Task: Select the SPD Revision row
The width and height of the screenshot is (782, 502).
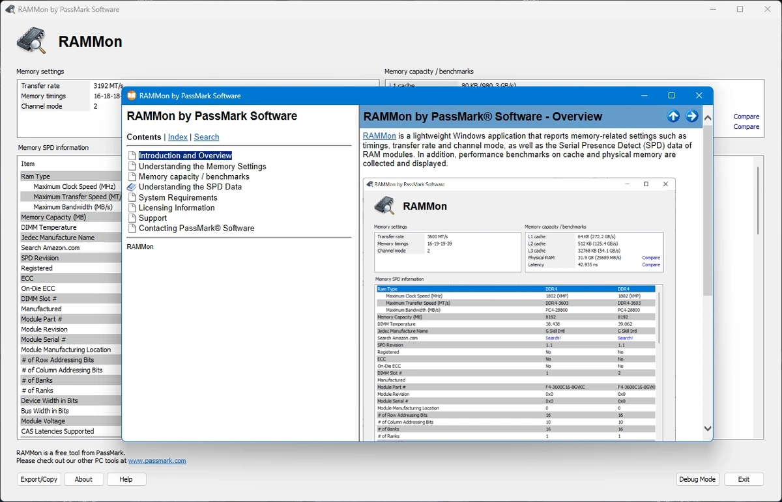Action: 70,258
